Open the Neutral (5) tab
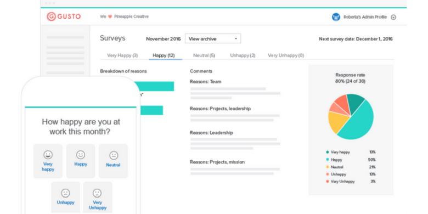Image resolution: width=428 pixels, height=214 pixels. click(x=204, y=55)
